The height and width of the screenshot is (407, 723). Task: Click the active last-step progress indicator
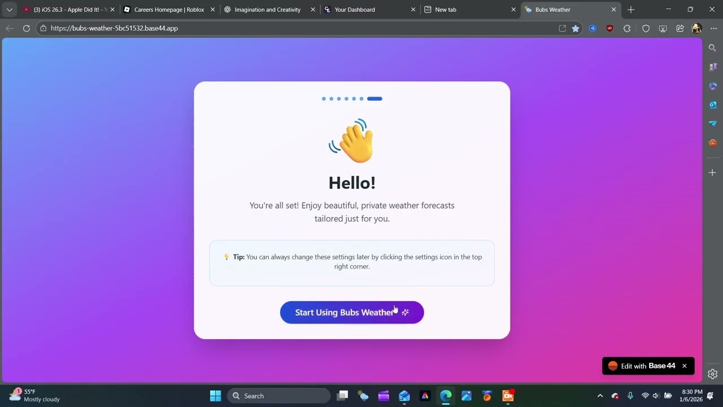point(374,99)
